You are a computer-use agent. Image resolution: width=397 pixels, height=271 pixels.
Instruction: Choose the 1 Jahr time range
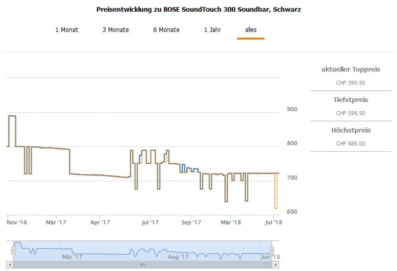pos(212,30)
